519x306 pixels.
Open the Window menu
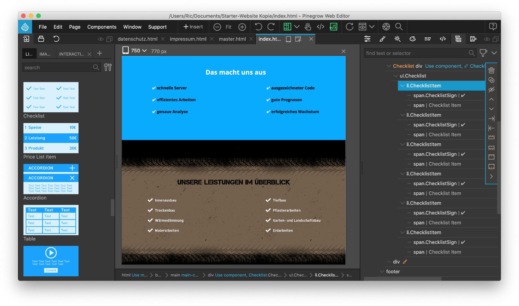[x=132, y=27]
